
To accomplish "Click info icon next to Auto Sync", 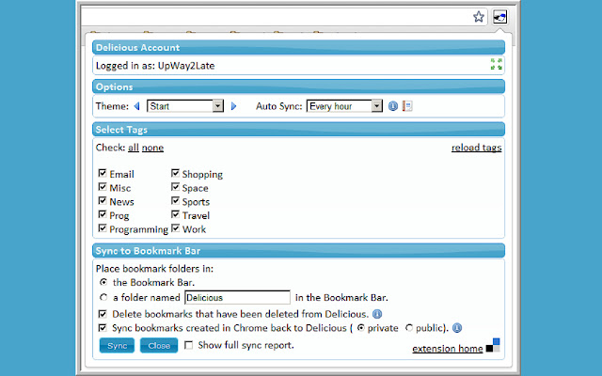I will pos(393,106).
